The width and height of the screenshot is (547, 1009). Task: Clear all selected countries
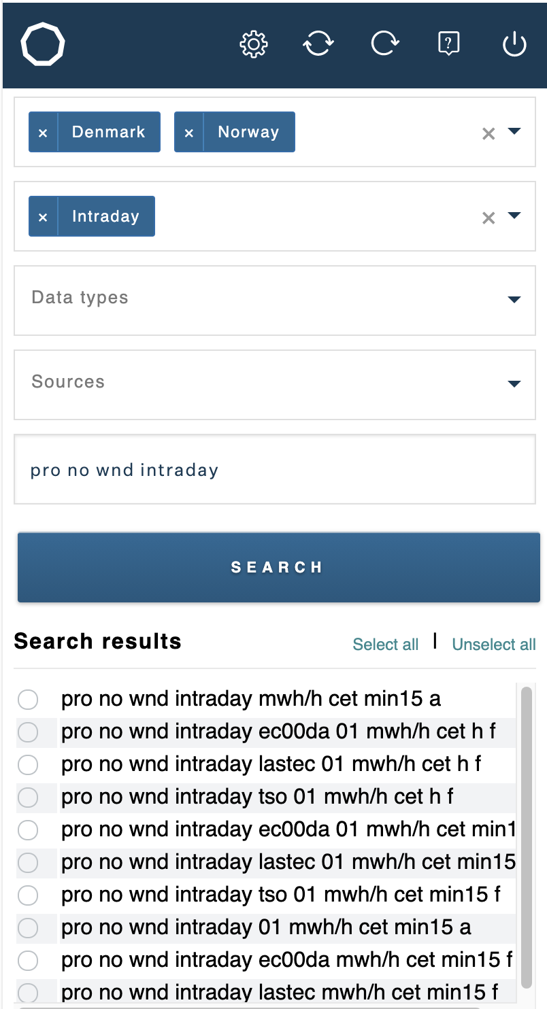point(488,134)
